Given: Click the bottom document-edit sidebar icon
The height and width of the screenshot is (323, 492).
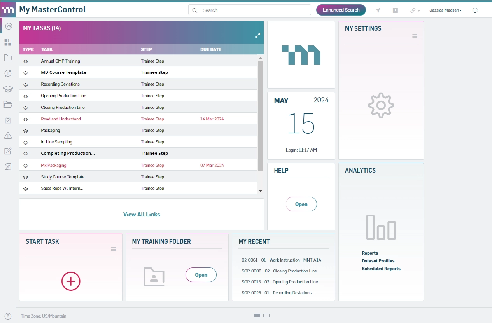Looking at the screenshot, I should tap(8, 167).
